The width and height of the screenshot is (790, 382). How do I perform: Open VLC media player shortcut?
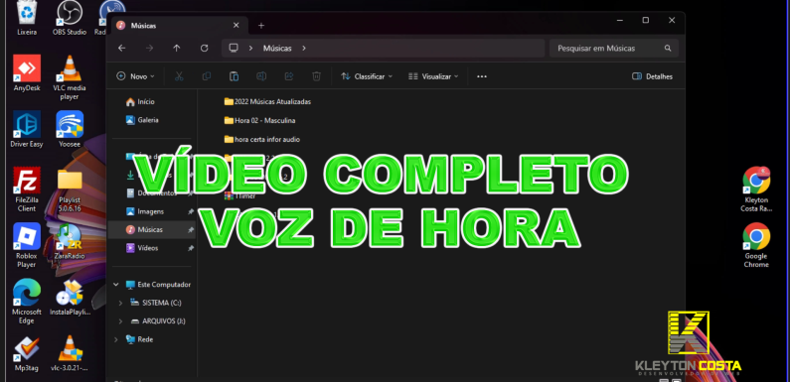[x=70, y=77]
